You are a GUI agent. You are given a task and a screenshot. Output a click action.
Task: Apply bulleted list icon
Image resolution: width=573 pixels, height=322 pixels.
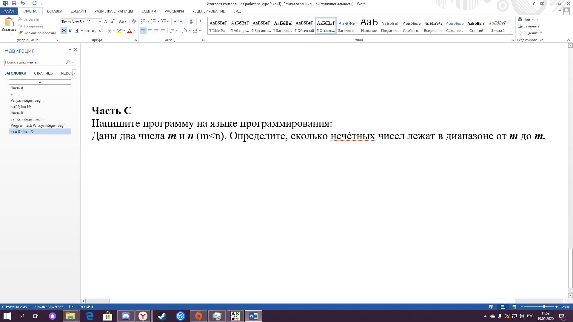(143, 21)
